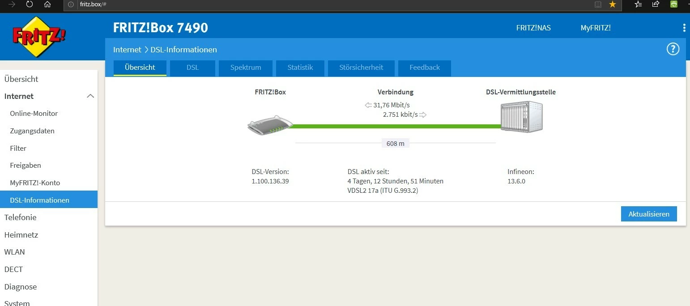Open the favorites hub icon

[x=639, y=4]
